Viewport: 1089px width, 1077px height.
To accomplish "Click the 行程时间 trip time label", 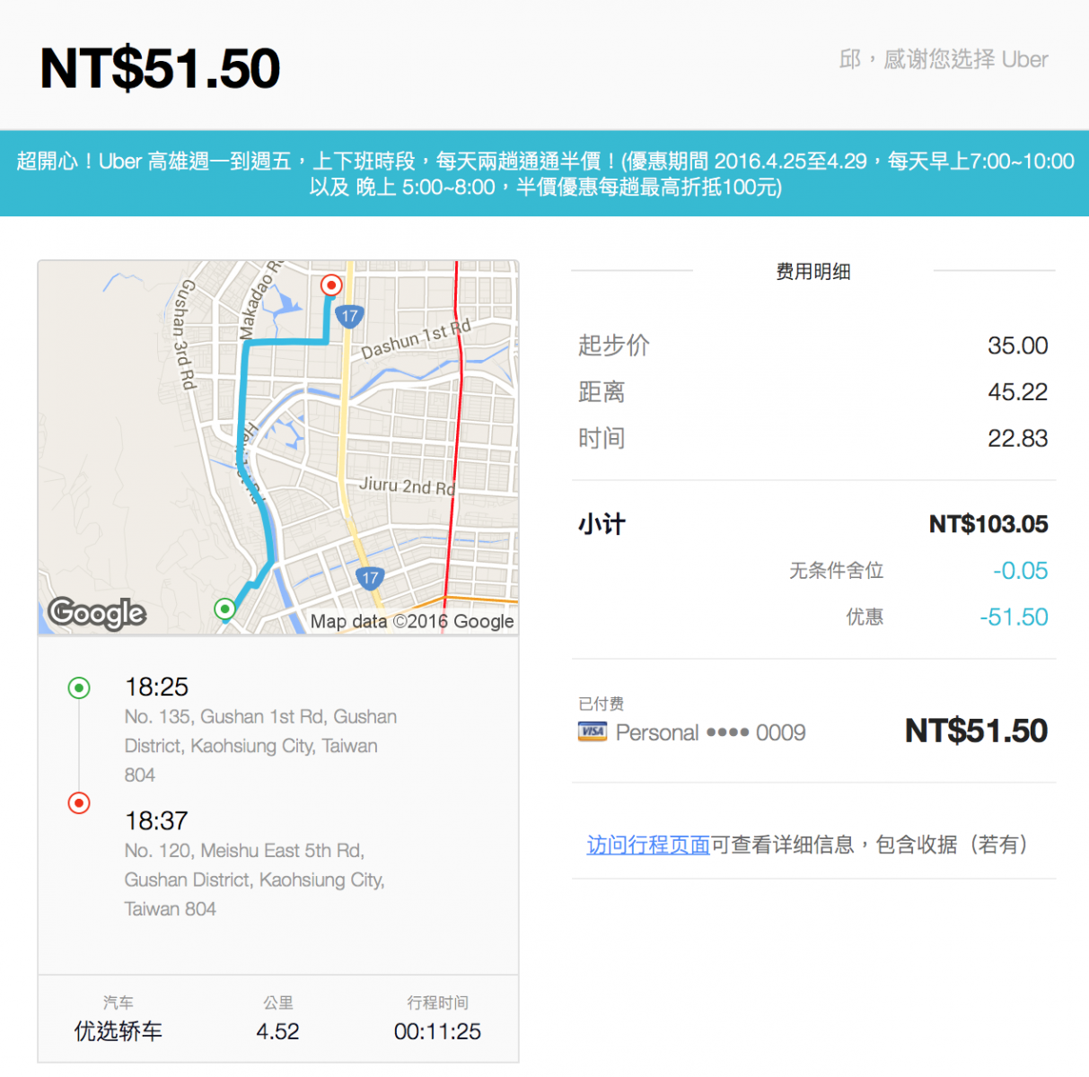I will (437, 1003).
